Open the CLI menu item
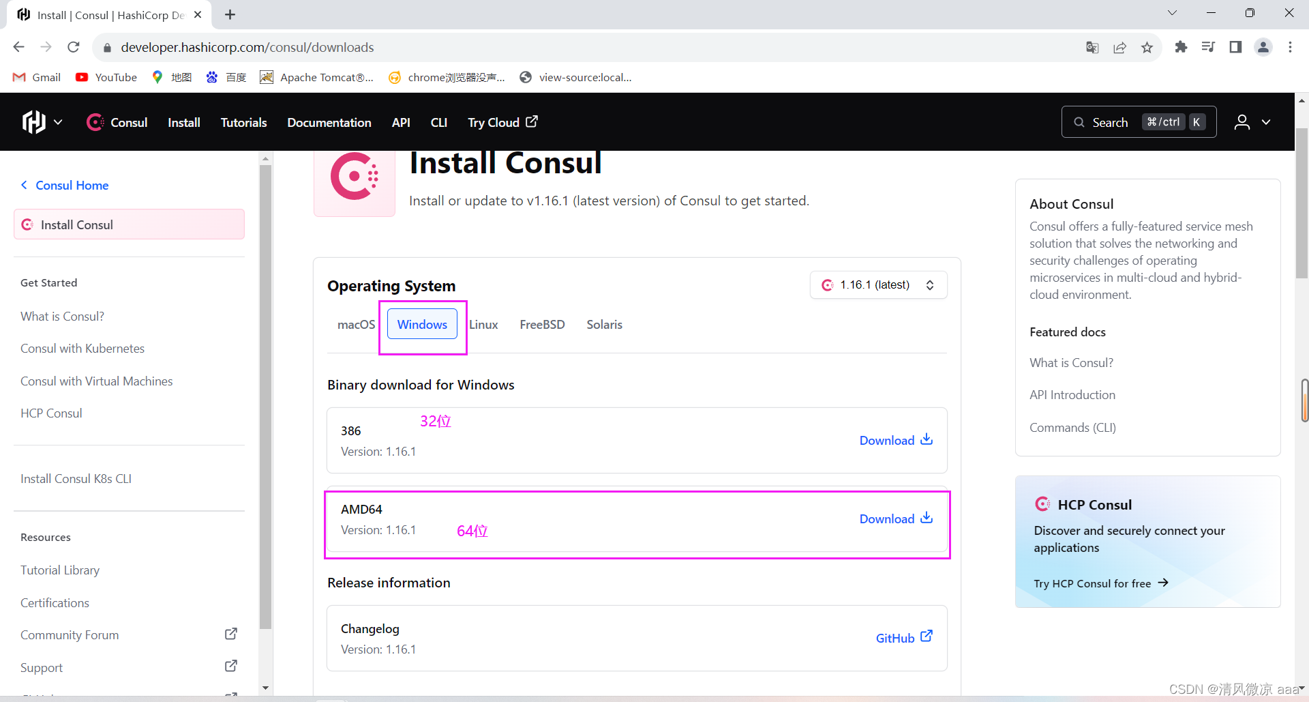The height and width of the screenshot is (702, 1309). tap(439, 122)
